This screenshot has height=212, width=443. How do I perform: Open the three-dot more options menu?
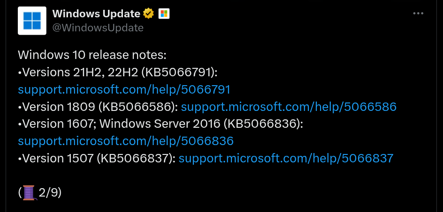pos(418,14)
